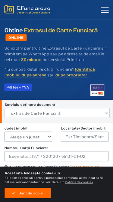Follow the Identifică imobilul după adresă link
This screenshot has height=202, width=113.
(50, 72)
